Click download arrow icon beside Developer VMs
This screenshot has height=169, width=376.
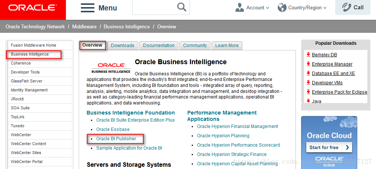pyautogui.click(x=308, y=82)
